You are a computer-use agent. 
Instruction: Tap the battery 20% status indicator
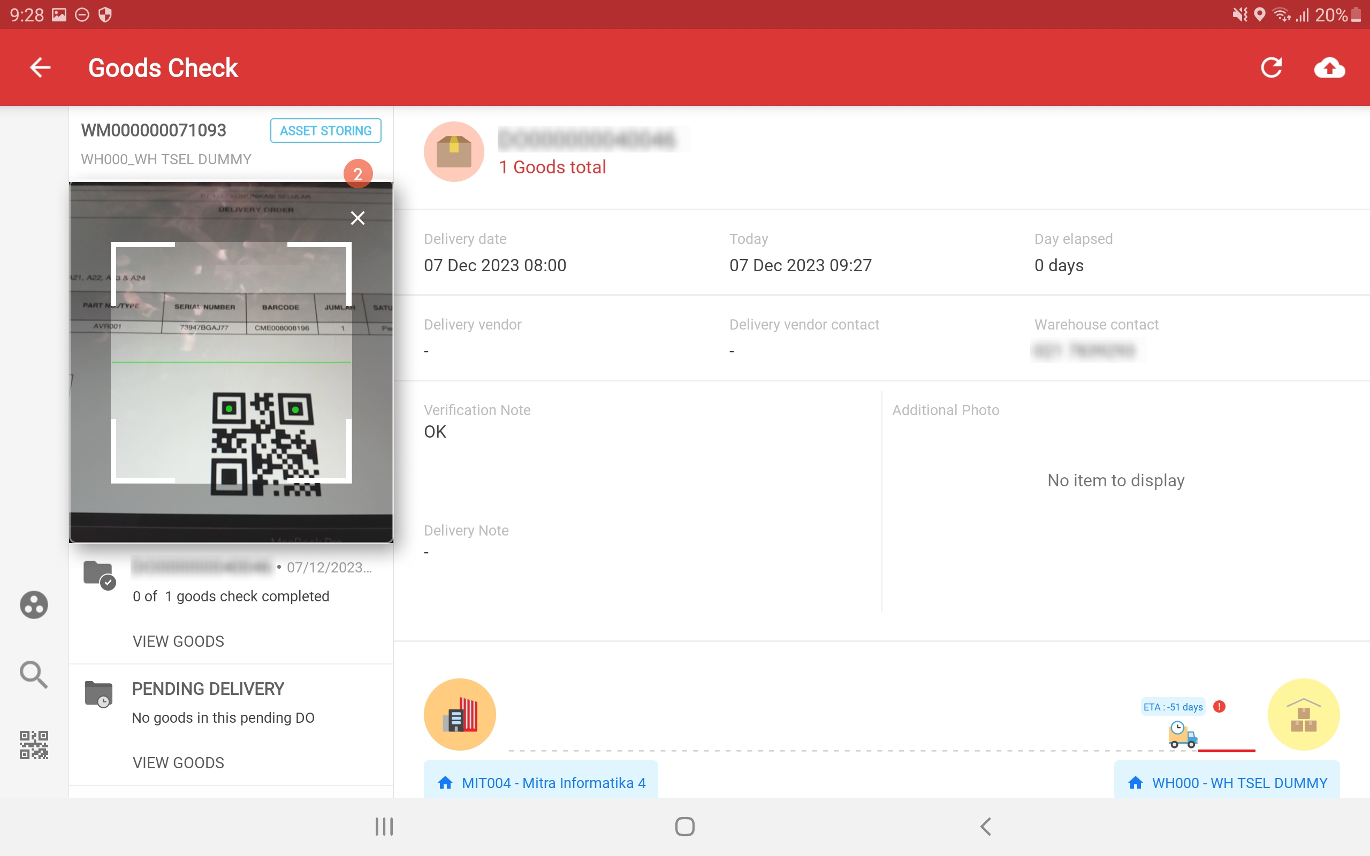tap(1338, 15)
